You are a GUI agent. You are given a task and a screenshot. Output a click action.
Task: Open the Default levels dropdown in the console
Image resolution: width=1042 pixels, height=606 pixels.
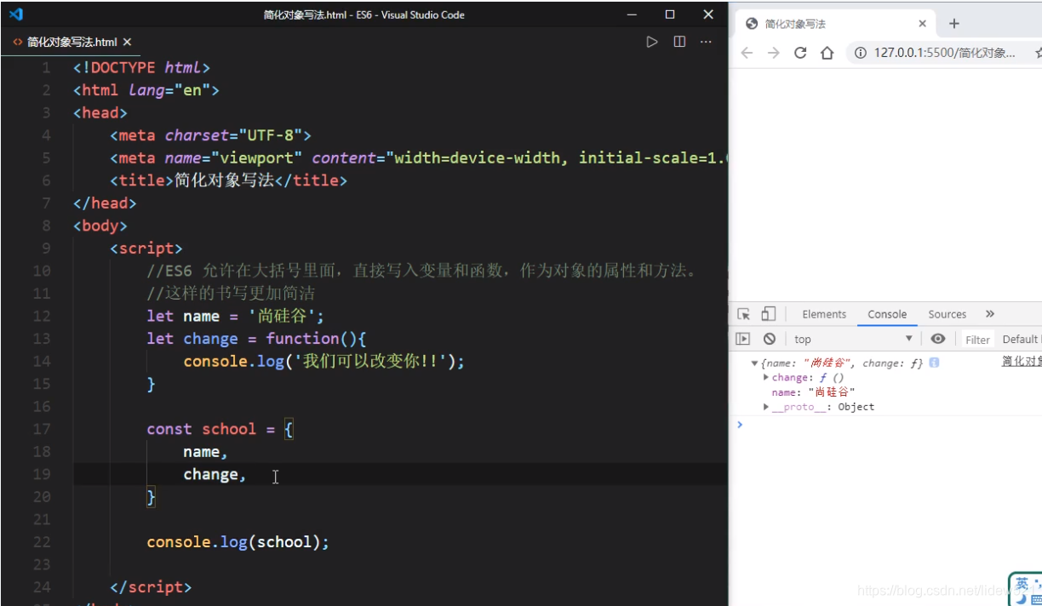tap(1021, 339)
